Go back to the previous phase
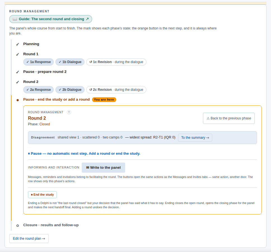271x252 pixels. click(229, 118)
